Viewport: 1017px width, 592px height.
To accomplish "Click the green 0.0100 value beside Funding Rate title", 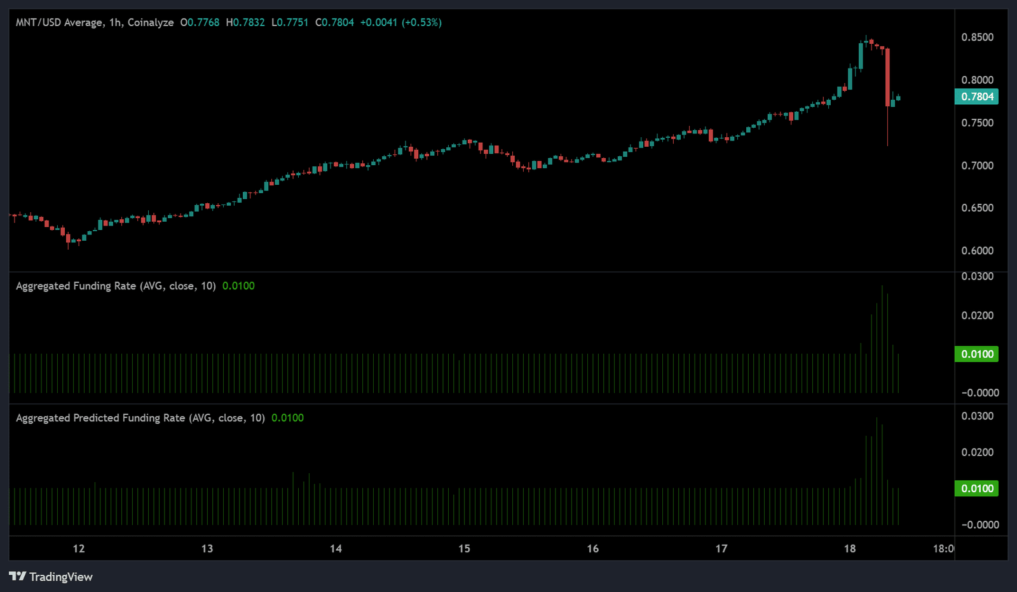I will pyautogui.click(x=238, y=286).
